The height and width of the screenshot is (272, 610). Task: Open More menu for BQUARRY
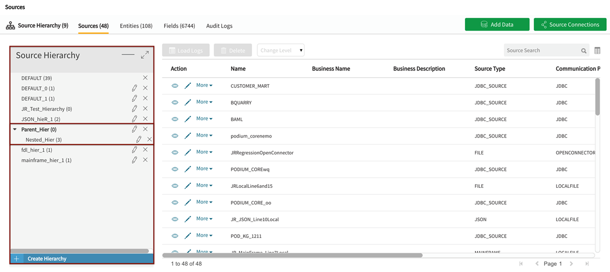click(204, 102)
